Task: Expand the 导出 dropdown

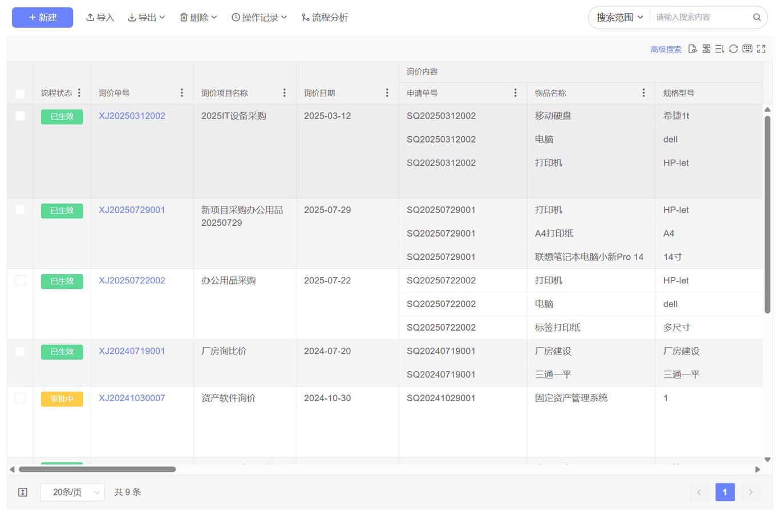Action: [147, 18]
